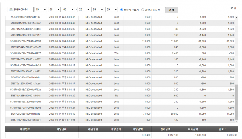Click the Win result in the 8:08:07 row
Screen dimensions: 242x139
click(x=116, y=53)
